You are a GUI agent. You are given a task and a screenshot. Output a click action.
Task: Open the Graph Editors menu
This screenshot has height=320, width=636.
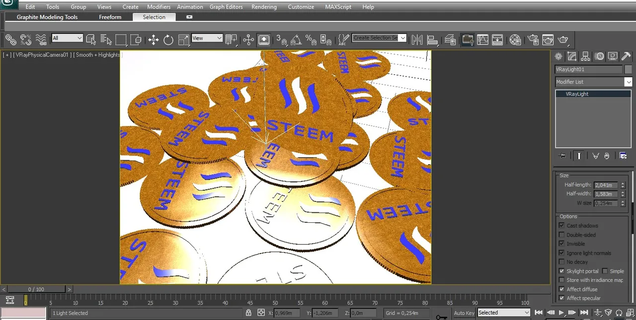(226, 7)
